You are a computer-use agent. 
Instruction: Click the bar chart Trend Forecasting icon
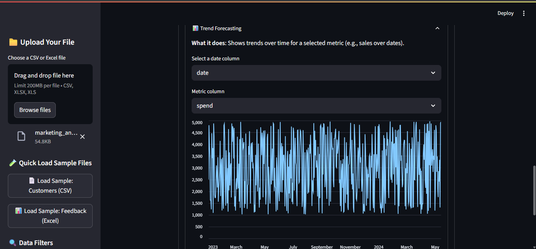click(195, 28)
